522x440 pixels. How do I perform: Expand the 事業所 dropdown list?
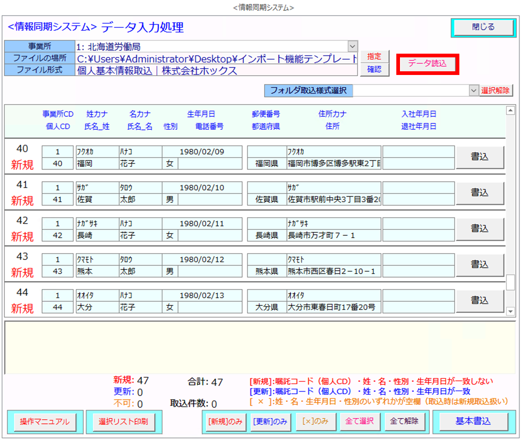pos(353,46)
